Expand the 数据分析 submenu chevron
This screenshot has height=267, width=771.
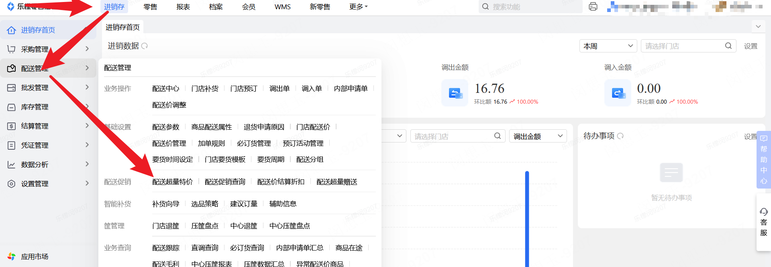point(87,164)
